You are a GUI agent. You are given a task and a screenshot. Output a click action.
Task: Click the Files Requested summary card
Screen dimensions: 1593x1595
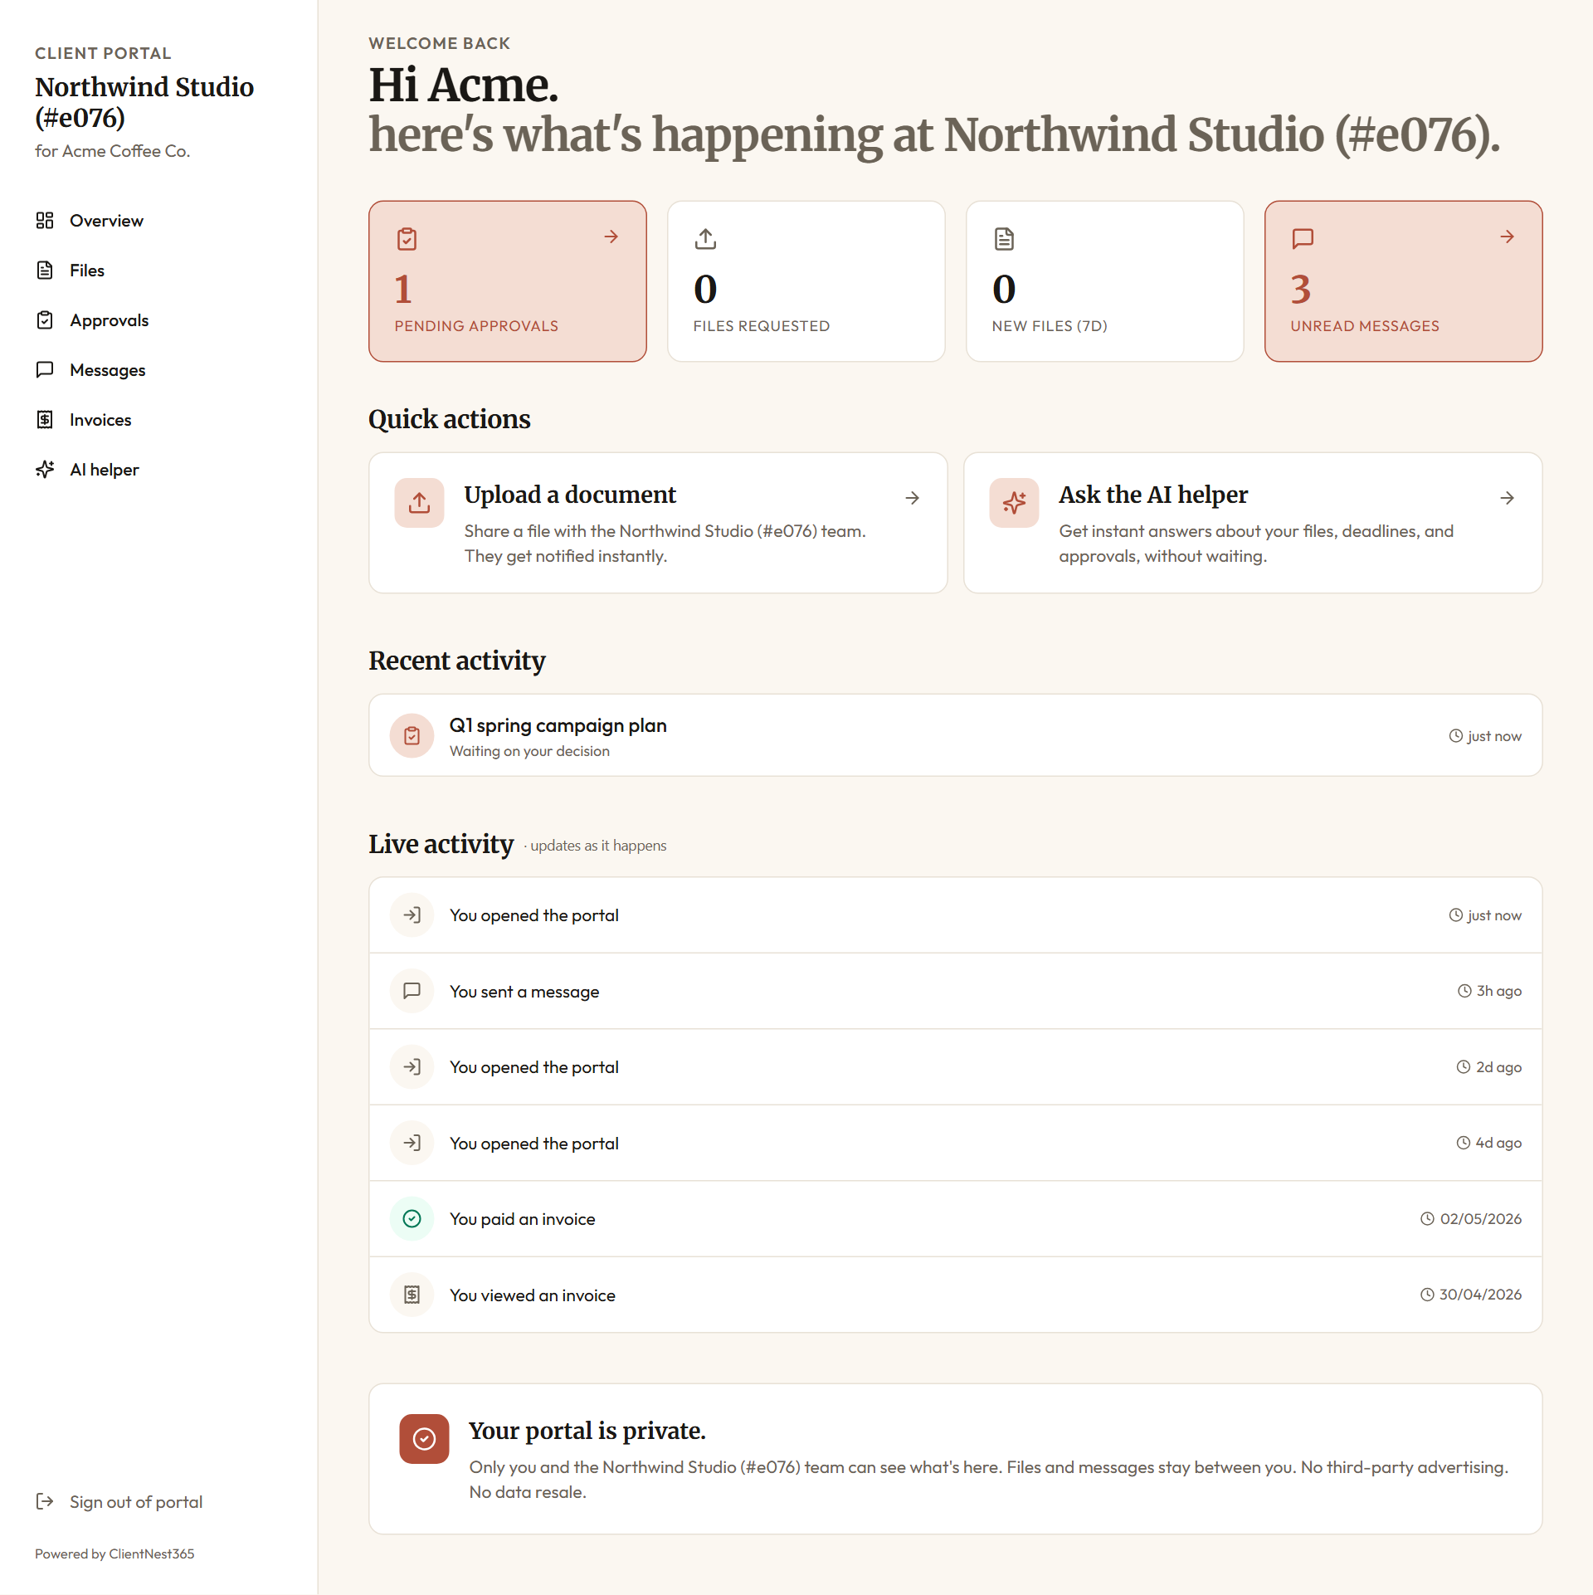pos(806,281)
